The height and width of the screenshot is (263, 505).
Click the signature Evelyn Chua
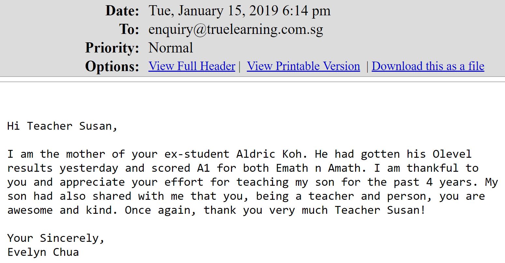click(x=43, y=252)
